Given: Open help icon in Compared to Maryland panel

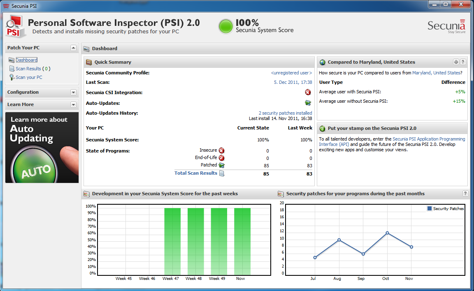Looking at the screenshot, I should 463,62.
